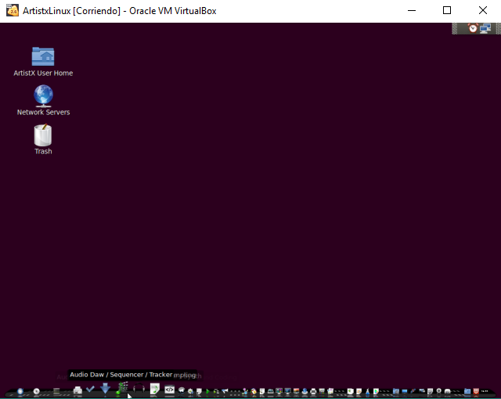Click the disc icon in the dock
Screen dimensions: 501x399
tap(36, 390)
